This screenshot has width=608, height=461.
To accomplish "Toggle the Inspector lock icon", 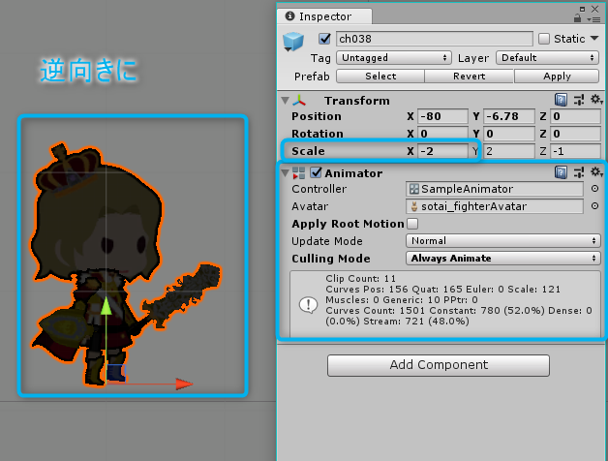I will pyautogui.click(x=577, y=17).
